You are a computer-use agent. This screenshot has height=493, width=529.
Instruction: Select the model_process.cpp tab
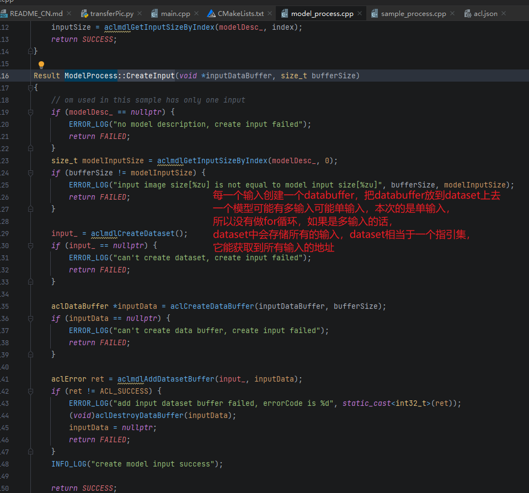(322, 13)
